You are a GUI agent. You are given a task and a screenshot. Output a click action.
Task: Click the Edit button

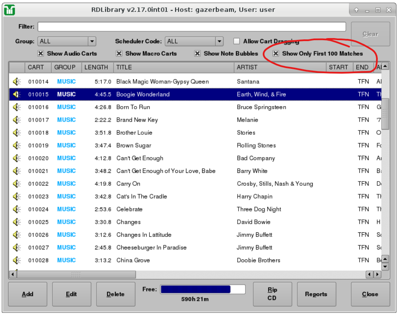(71, 294)
